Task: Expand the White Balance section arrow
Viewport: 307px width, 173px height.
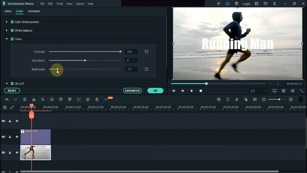Action: click(x=7, y=30)
